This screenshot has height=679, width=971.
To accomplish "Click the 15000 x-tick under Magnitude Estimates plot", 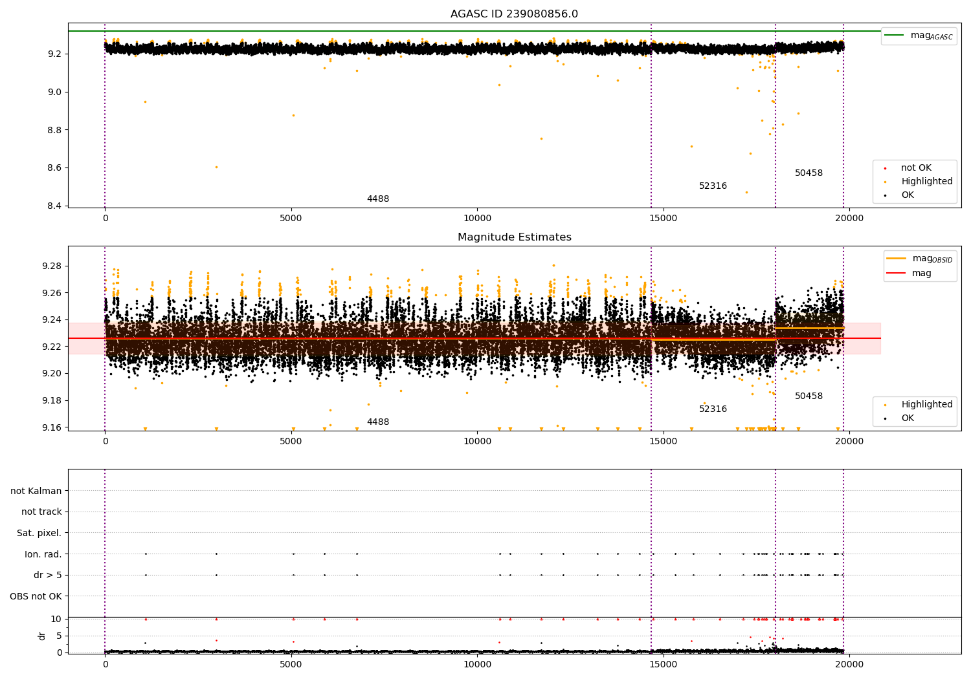I will pos(664,442).
